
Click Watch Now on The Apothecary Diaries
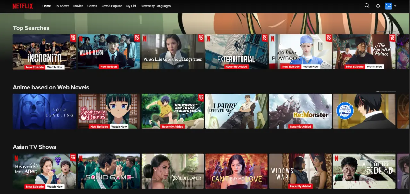pos(119,127)
